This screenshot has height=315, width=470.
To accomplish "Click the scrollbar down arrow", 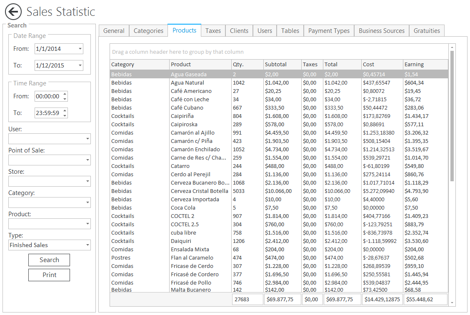I will coord(452,303).
